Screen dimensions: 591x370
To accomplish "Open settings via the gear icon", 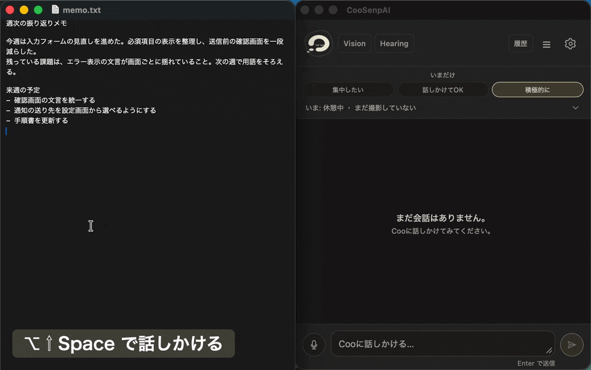I will [x=570, y=44].
